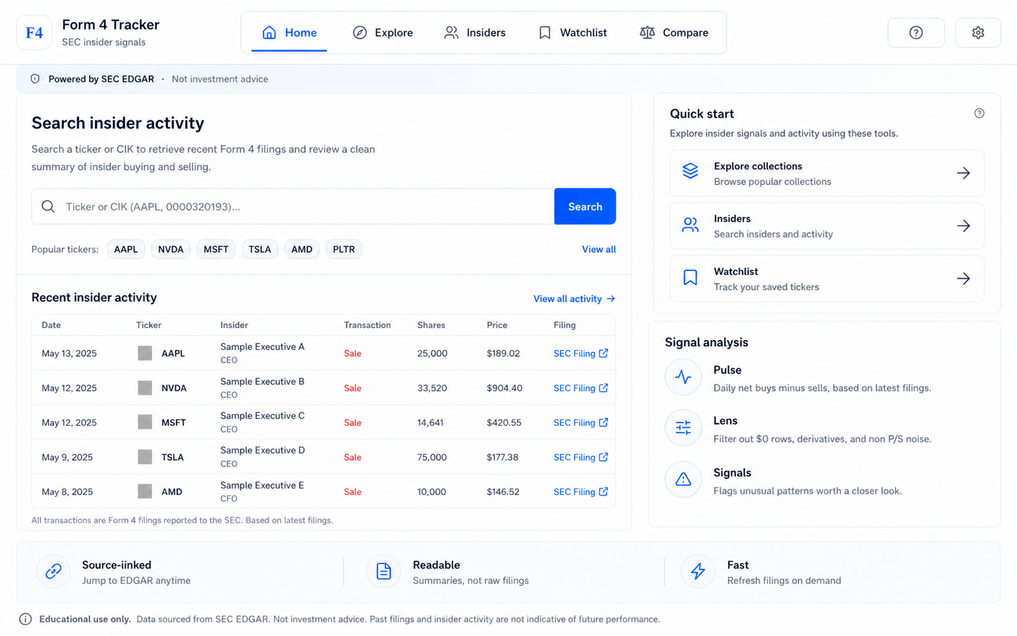Open SEC Filing link for TSLA row
The image size is (1017, 636).
580,457
